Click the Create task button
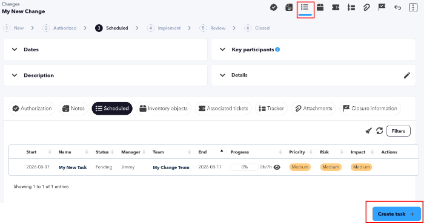Screen dimensions: 424x224 (x=396, y=214)
